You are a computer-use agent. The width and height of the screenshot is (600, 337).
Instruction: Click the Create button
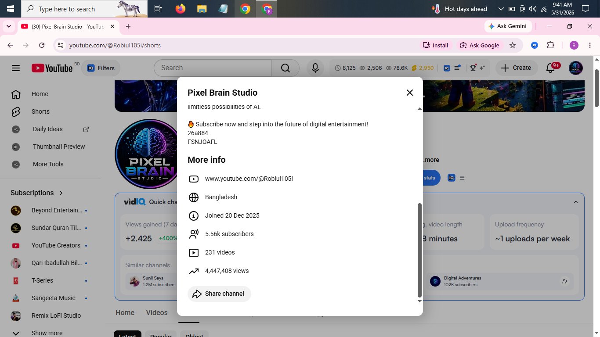(517, 68)
